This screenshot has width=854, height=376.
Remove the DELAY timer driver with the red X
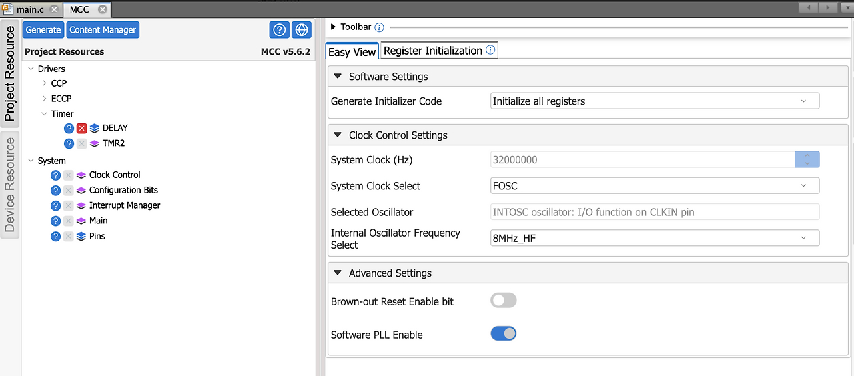pyautogui.click(x=82, y=128)
